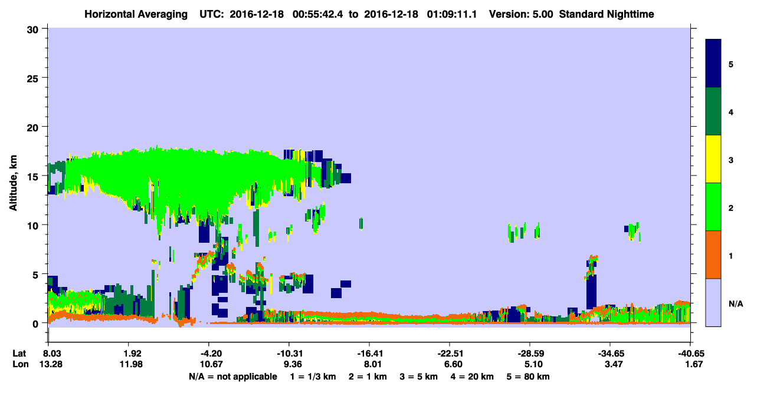This screenshot has width=767, height=393.
Task: Click the 'N/A = not applicable' legend note
Action: (x=232, y=377)
